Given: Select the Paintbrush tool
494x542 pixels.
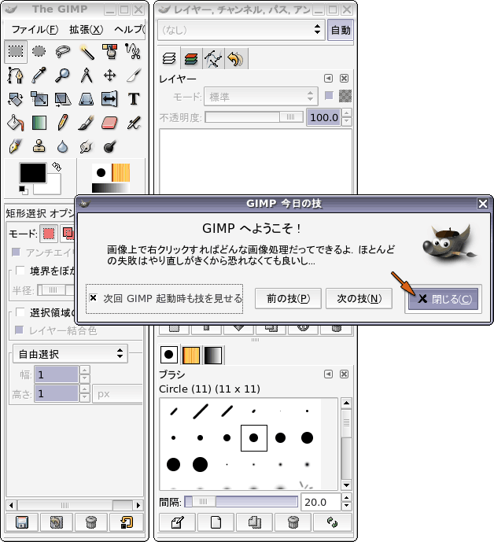Looking at the screenshot, I should (x=87, y=123).
